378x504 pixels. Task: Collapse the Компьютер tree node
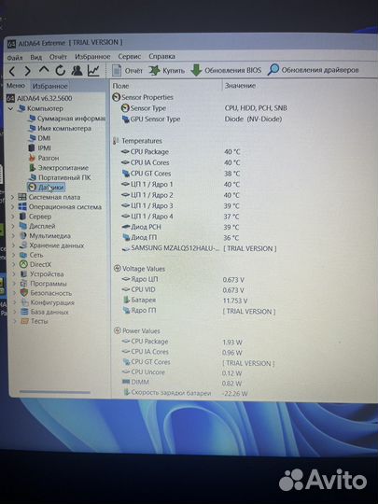click(10, 108)
